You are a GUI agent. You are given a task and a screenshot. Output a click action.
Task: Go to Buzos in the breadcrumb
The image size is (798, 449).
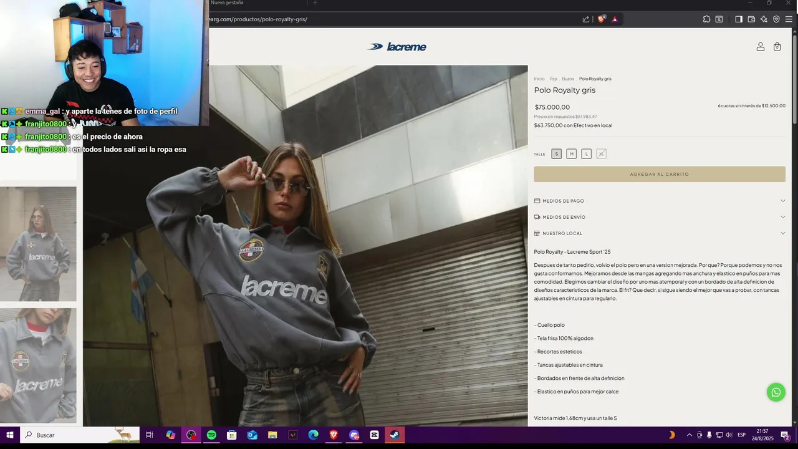tap(568, 79)
